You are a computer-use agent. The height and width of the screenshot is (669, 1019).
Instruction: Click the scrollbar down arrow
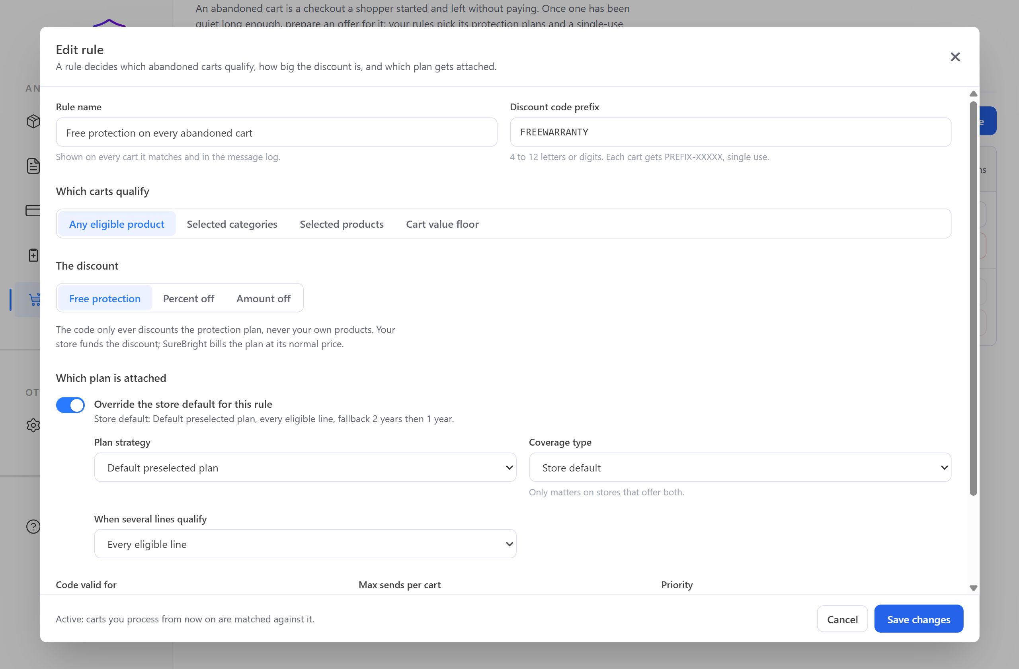click(973, 588)
